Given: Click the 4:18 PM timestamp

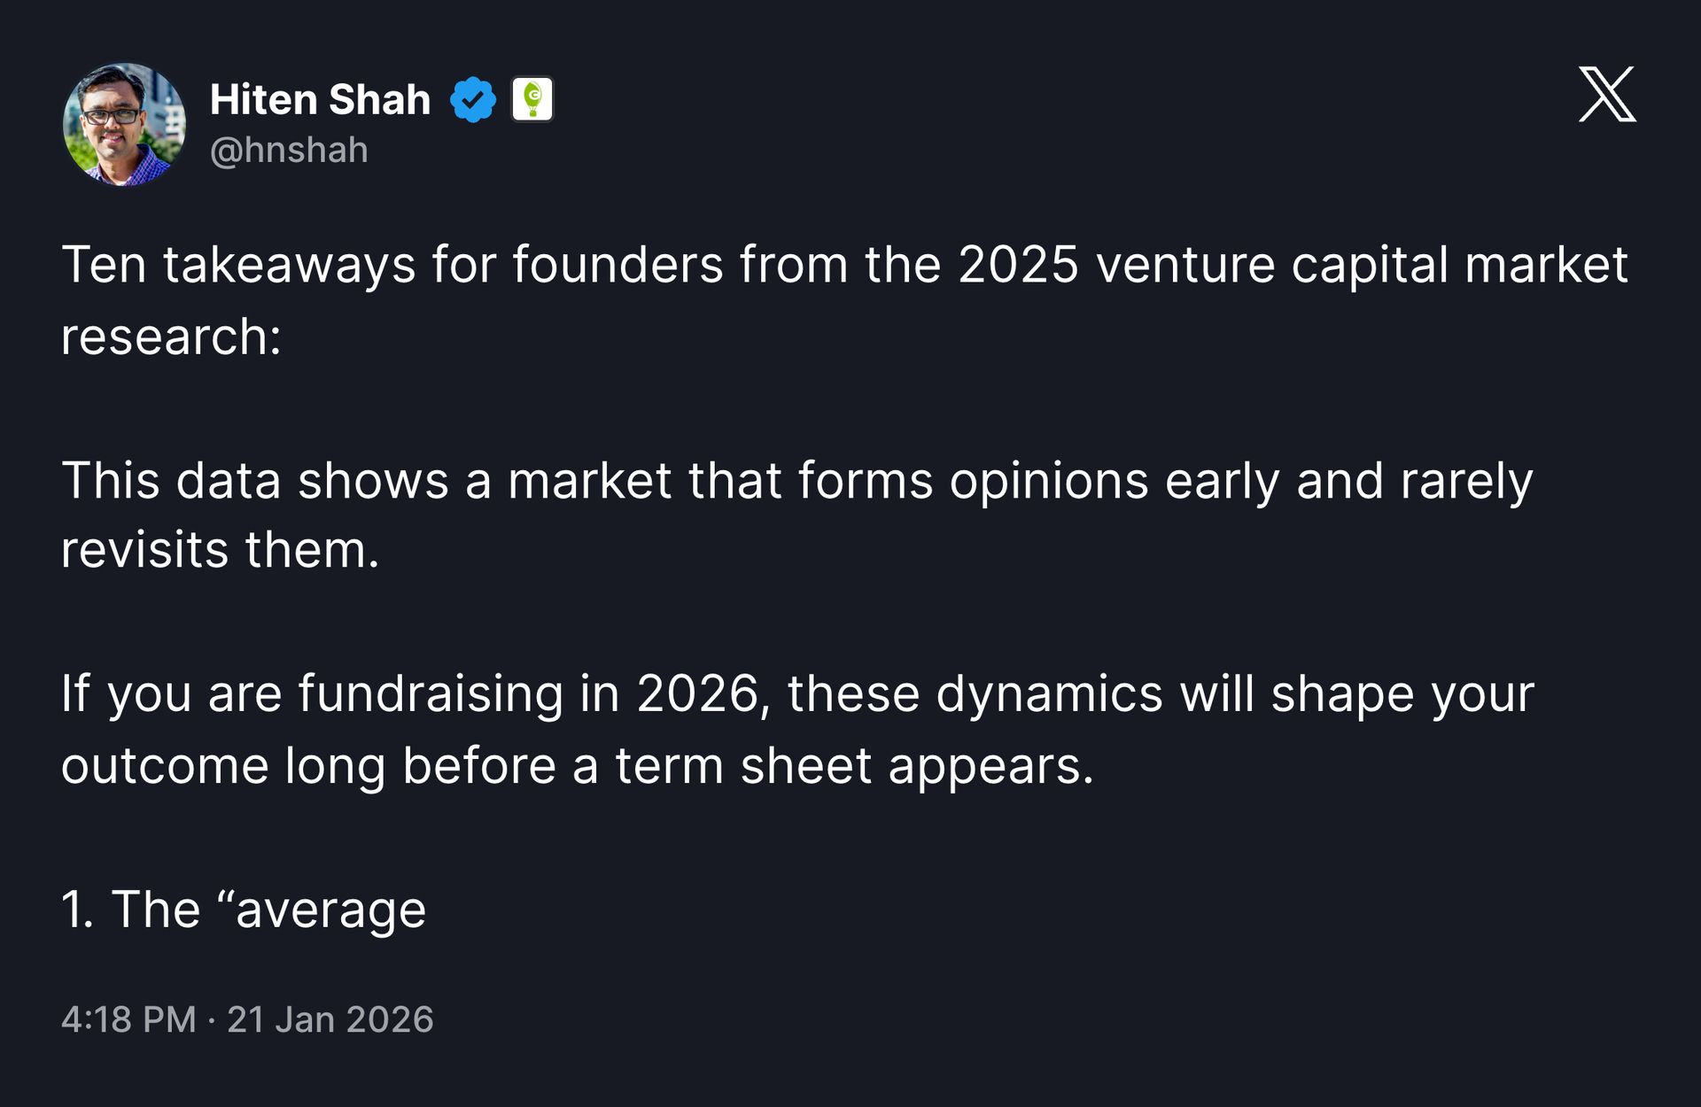Looking at the screenshot, I should click(128, 1019).
